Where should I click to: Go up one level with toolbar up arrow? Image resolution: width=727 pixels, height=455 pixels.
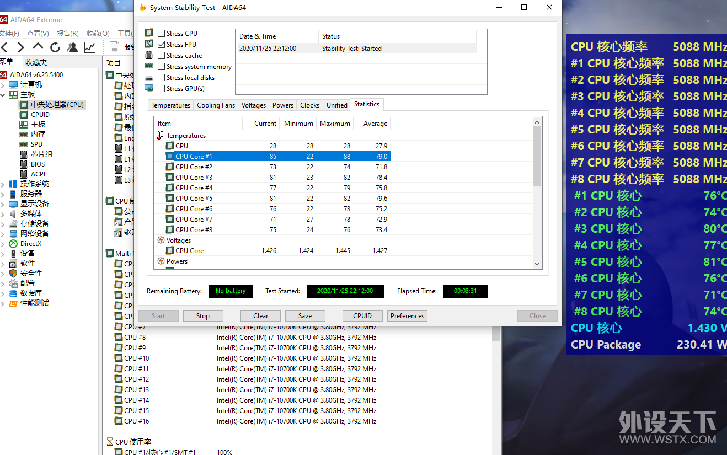click(38, 47)
